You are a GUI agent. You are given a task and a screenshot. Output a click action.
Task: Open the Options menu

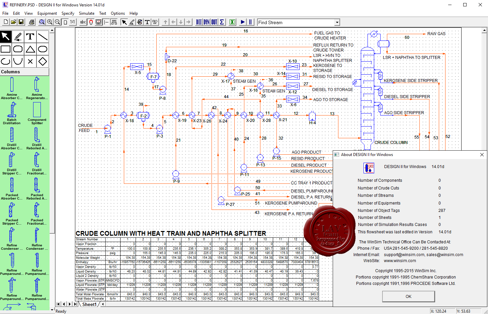pyautogui.click(x=118, y=13)
